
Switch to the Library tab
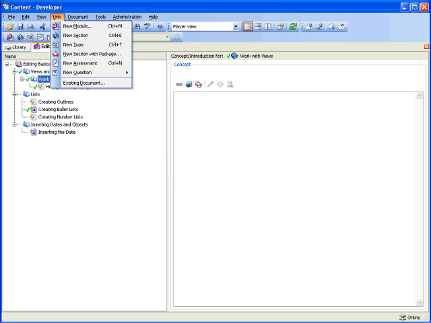(x=16, y=47)
